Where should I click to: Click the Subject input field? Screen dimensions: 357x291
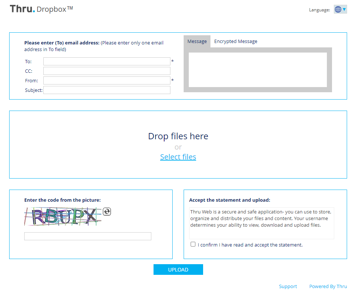pos(107,90)
